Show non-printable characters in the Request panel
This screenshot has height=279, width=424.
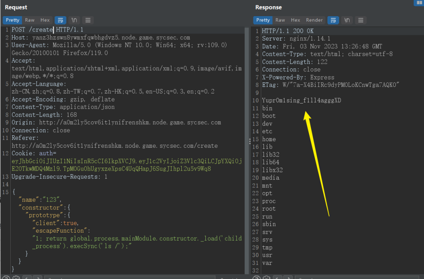click(x=74, y=20)
